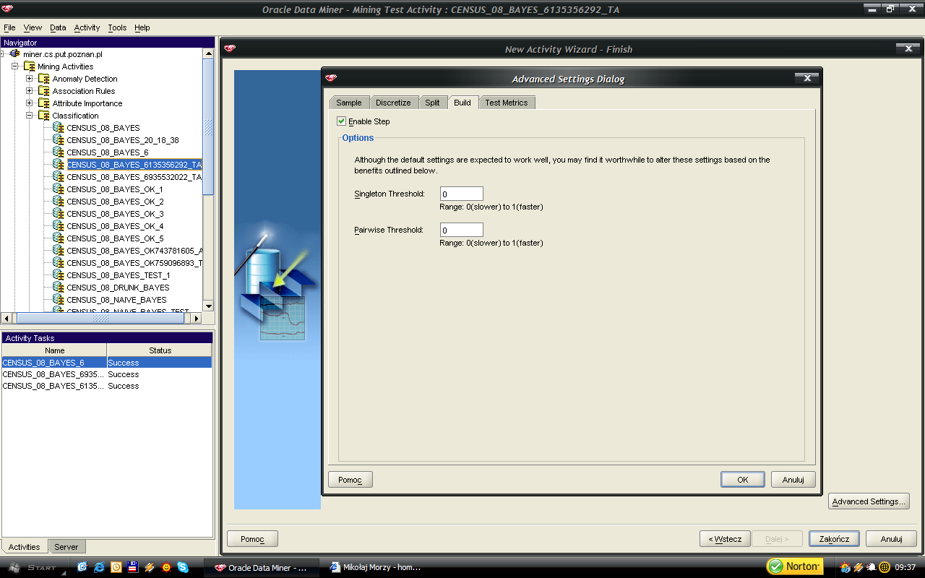The width and height of the screenshot is (925, 578).
Task: Click the Classification folder icon
Action: coord(44,116)
